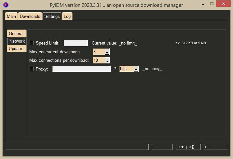Close the PyIDM window
This screenshot has height=159, width=233.
tap(223, 4)
